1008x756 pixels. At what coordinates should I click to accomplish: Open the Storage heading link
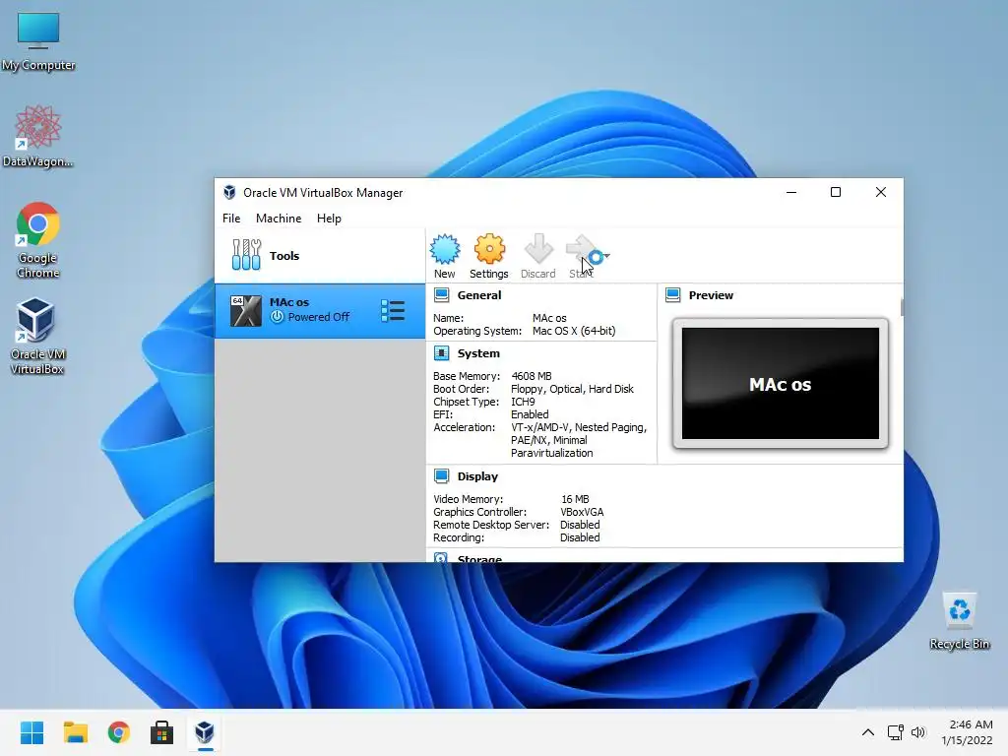[479, 558]
